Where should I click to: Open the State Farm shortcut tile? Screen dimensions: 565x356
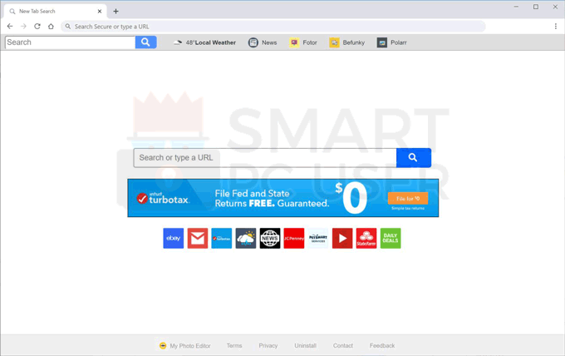pos(366,238)
